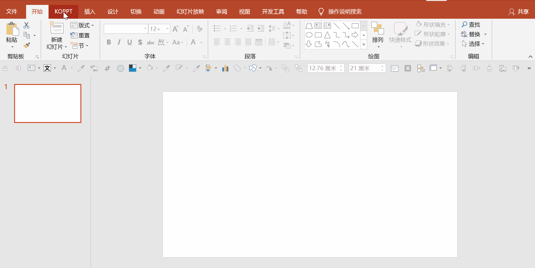Click the 查找 find button
Screen dimensions: 535x268
(471, 25)
